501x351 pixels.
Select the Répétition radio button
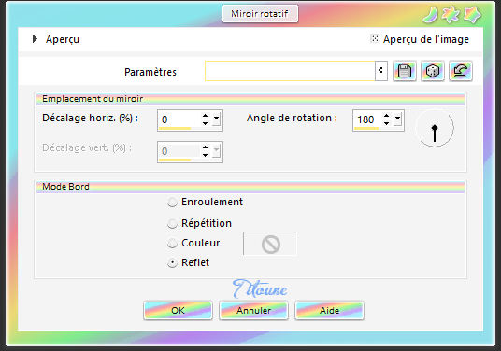pos(172,224)
